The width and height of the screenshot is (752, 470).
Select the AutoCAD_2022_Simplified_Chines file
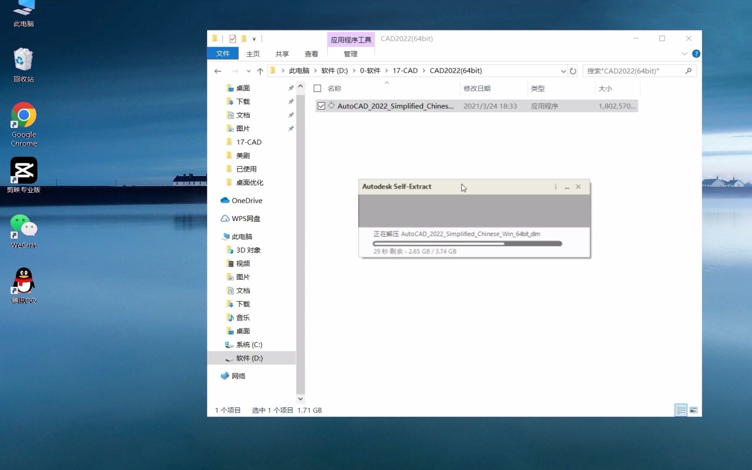477,106
